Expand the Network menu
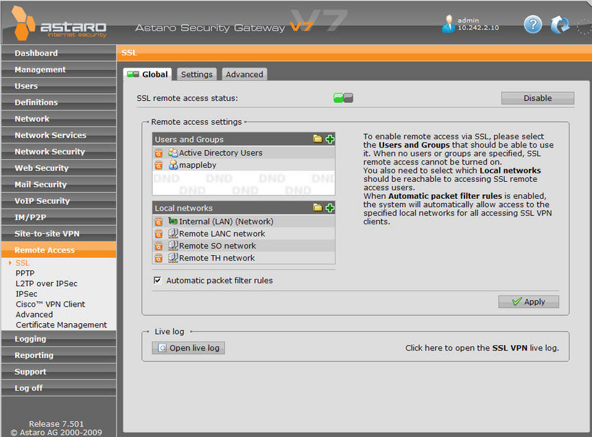592x437 pixels. tap(58, 119)
